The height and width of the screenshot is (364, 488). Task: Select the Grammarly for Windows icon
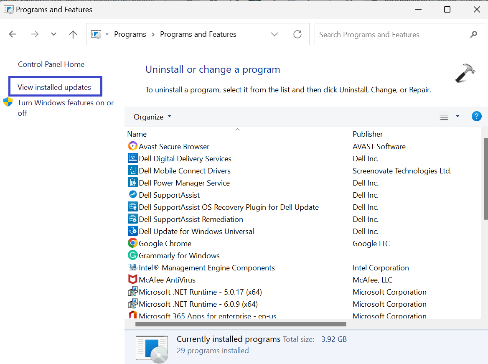click(132, 255)
